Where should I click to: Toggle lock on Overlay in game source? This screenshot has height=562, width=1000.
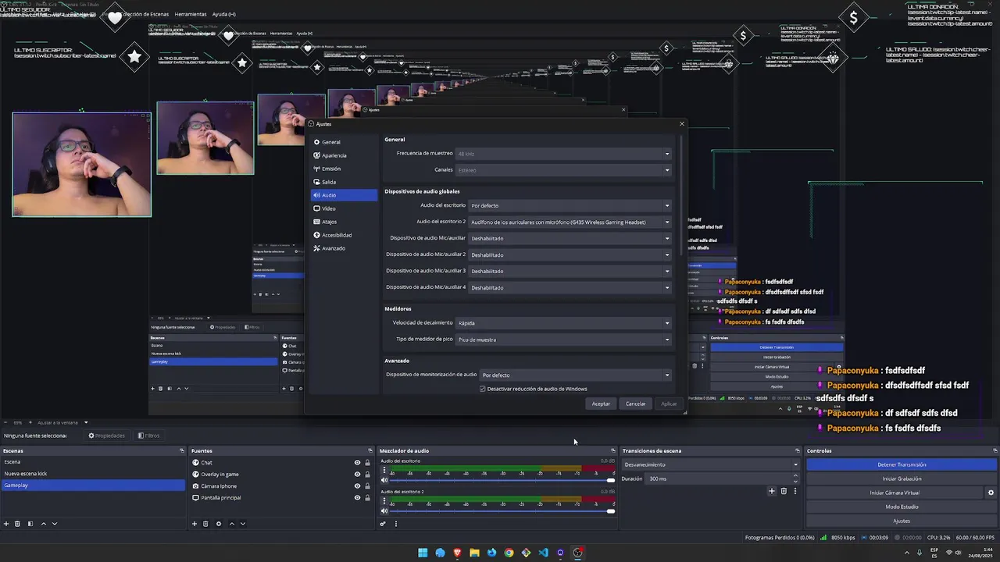pyautogui.click(x=367, y=474)
